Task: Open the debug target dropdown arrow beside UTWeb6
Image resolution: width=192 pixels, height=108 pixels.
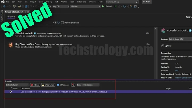Action: (x=113, y=6)
